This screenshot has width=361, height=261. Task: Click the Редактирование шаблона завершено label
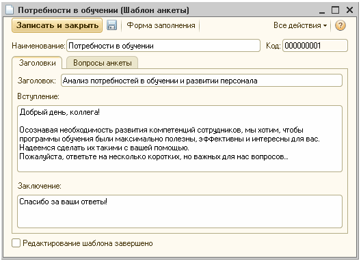pyautogui.click(x=88, y=243)
